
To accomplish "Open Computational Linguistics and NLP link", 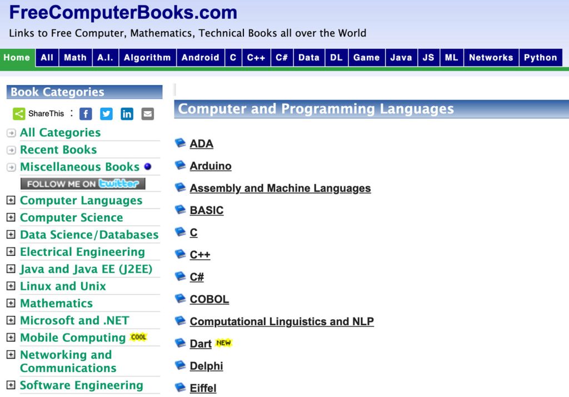I will click(282, 321).
